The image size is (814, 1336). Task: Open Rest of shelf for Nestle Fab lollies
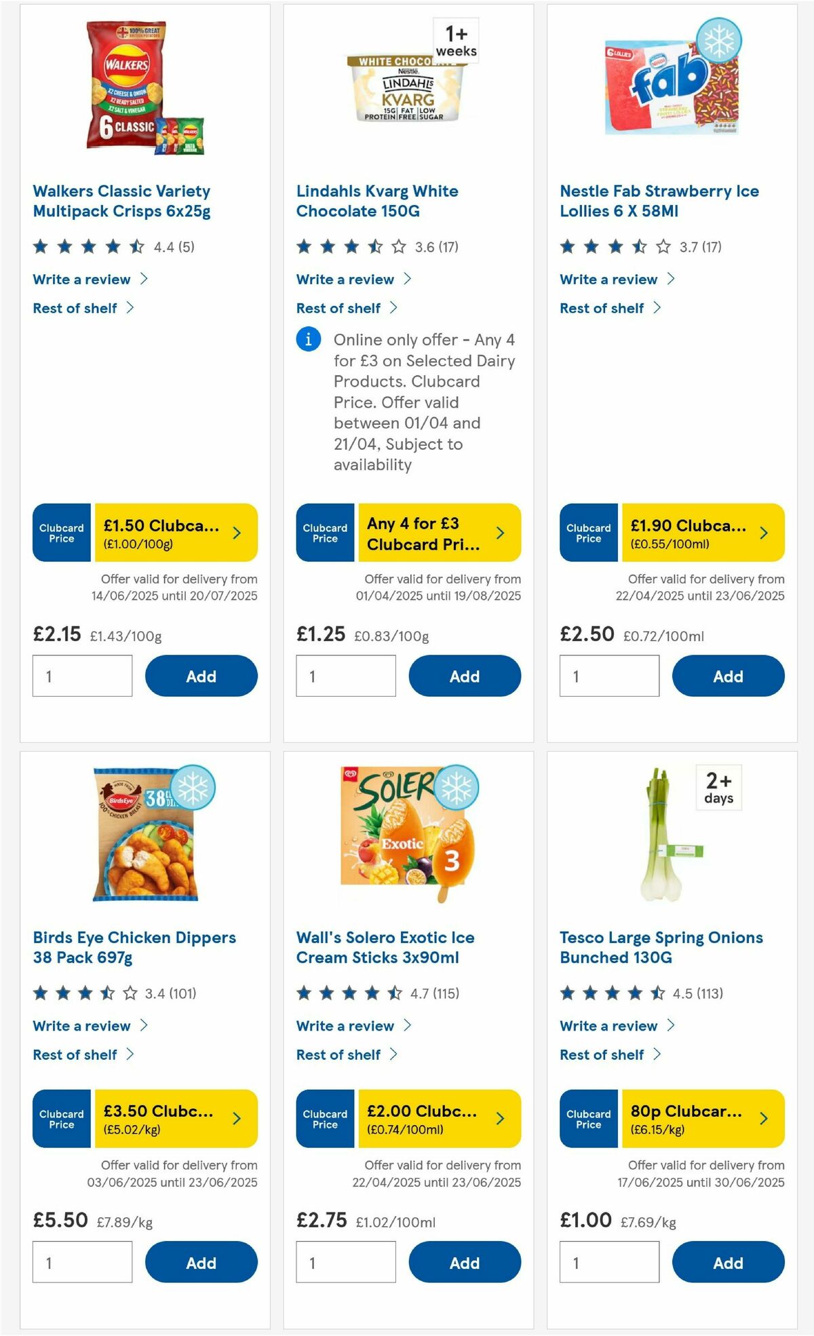pyautogui.click(x=601, y=307)
